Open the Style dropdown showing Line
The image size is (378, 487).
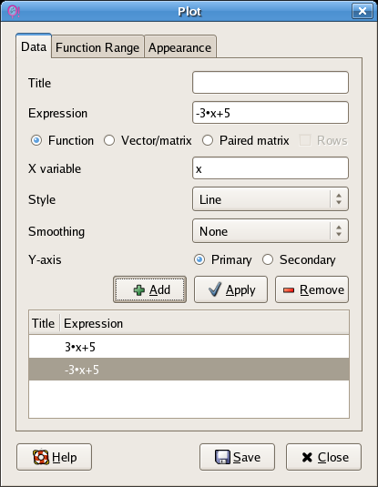click(271, 198)
